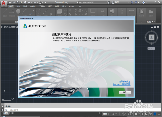Click the Plot printer icon

click(25, 2)
